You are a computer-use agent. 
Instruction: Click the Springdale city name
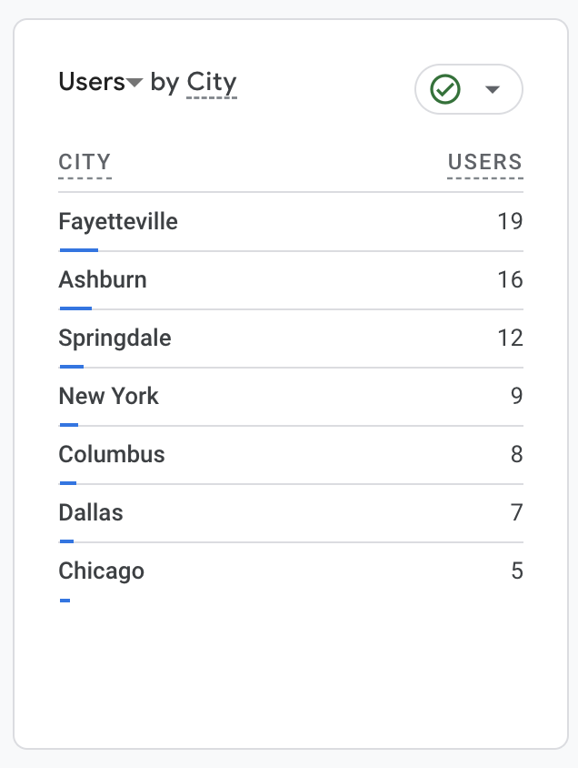pyautogui.click(x=115, y=338)
